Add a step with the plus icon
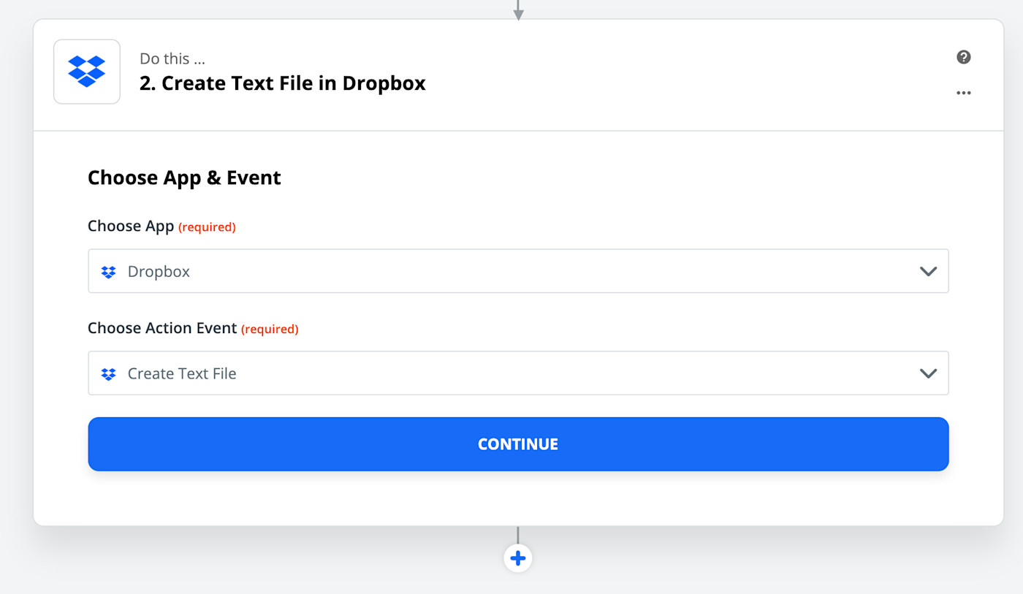The image size is (1023, 594). [x=518, y=558]
